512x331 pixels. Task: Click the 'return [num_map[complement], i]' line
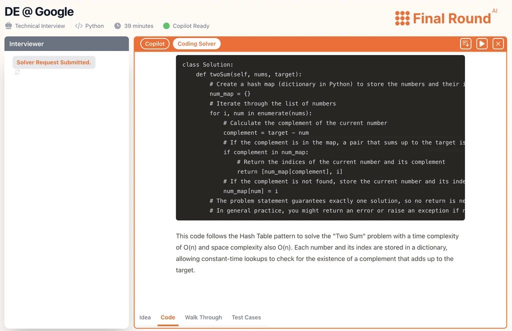(289, 171)
